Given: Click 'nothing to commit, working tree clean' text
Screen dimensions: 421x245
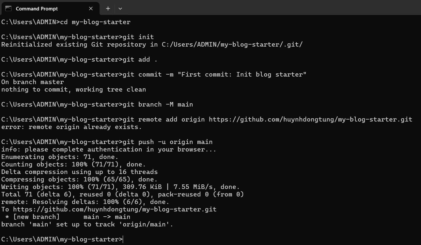Looking at the screenshot, I should coord(73,89).
